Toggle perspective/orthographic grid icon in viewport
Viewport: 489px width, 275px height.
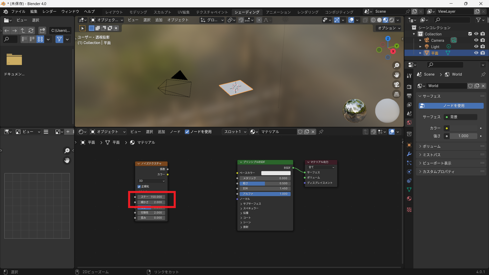pos(397,94)
